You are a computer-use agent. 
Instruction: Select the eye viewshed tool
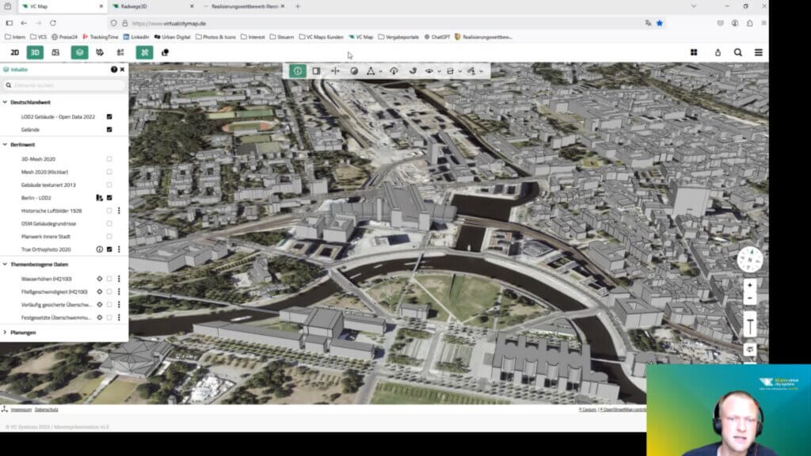pyautogui.click(x=429, y=70)
